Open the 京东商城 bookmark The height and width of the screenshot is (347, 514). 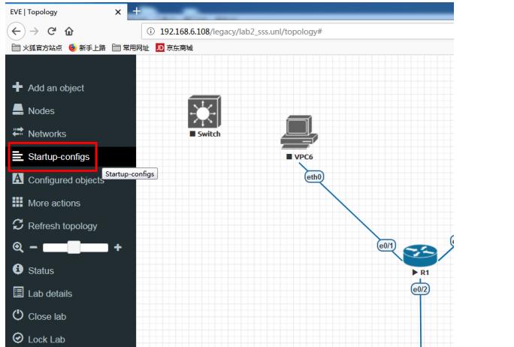click(174, 48)
